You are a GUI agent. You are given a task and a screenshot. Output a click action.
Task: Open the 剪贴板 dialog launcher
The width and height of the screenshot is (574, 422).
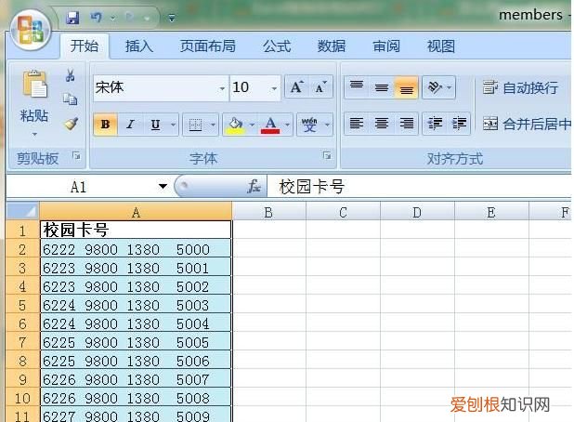[76, 156]
